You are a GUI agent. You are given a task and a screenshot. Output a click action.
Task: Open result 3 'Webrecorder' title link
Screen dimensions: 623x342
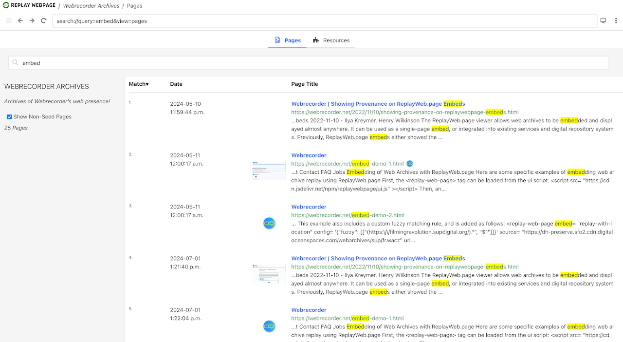(x=309, y=207)
